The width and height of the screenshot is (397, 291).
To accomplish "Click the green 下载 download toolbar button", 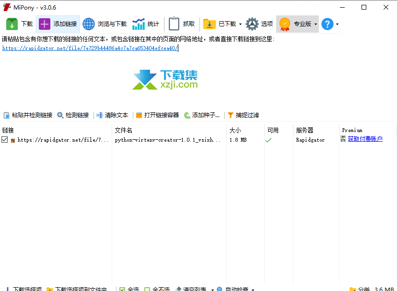I will [x=20, y=24].
